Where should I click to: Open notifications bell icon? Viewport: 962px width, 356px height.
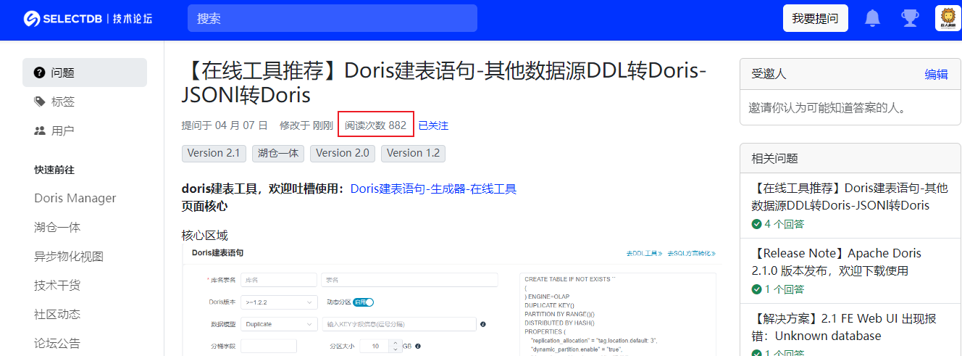[x=873, y=18]
